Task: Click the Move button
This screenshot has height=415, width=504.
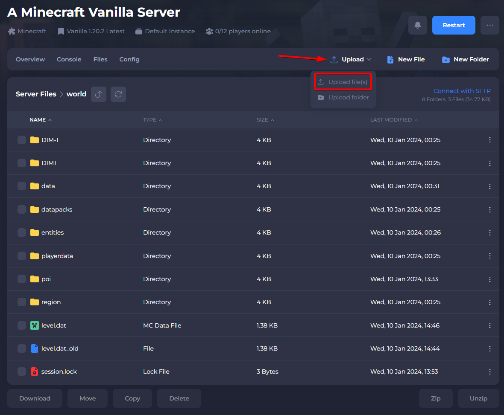Action: coord(88,398)
